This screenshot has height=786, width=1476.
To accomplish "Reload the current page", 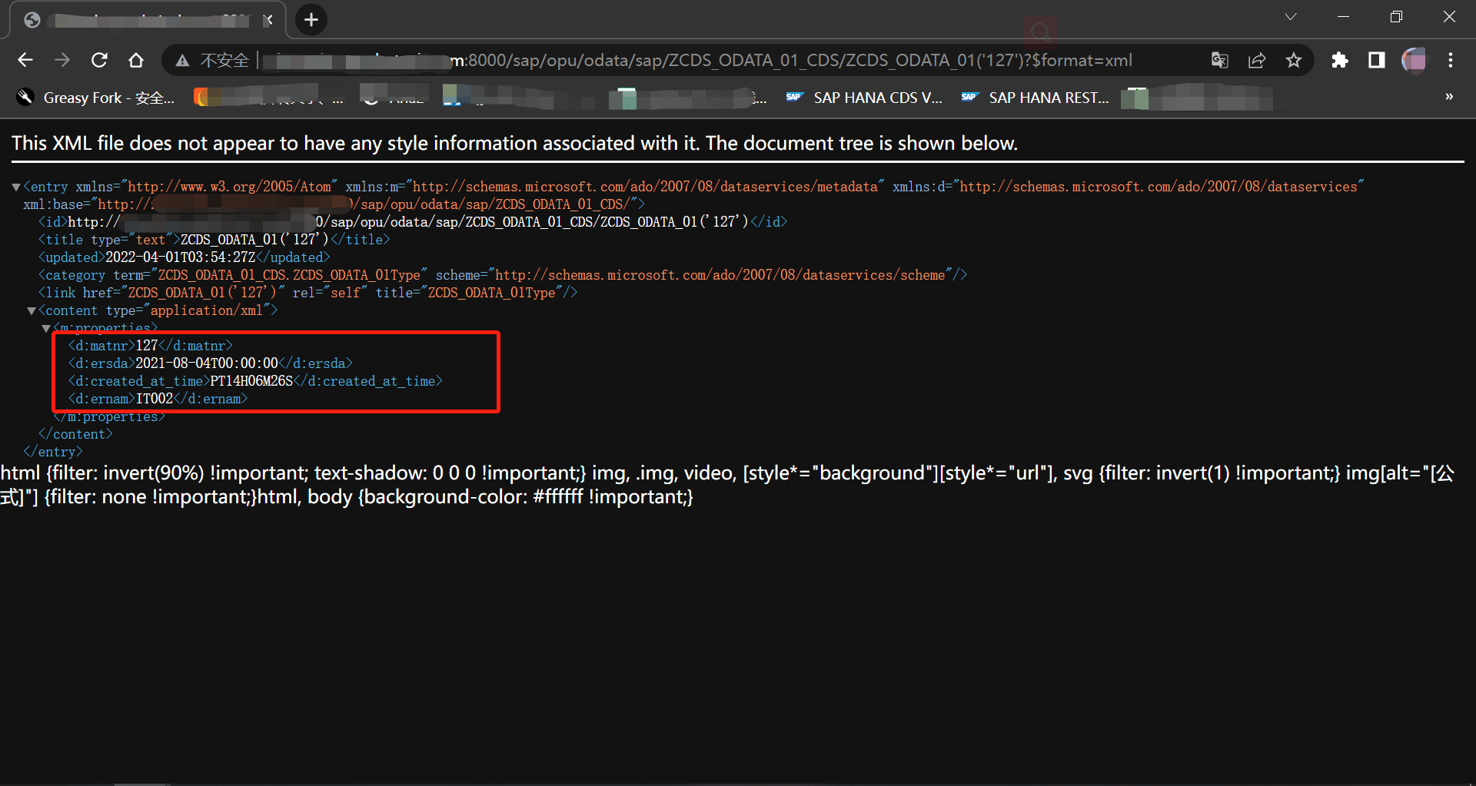I will click(x=99, y=60).
